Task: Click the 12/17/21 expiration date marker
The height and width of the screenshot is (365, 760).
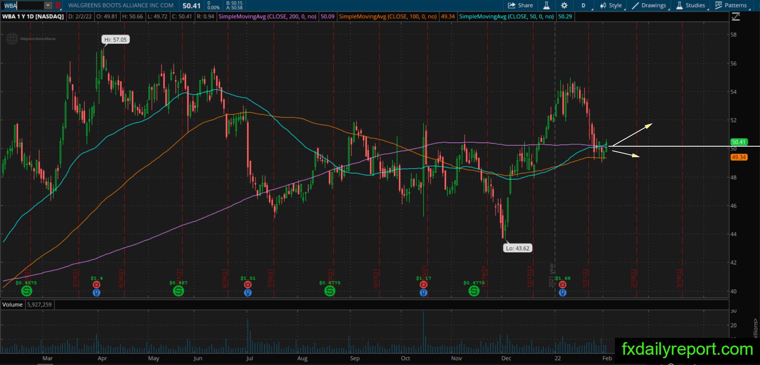Action: pos(530,276)
